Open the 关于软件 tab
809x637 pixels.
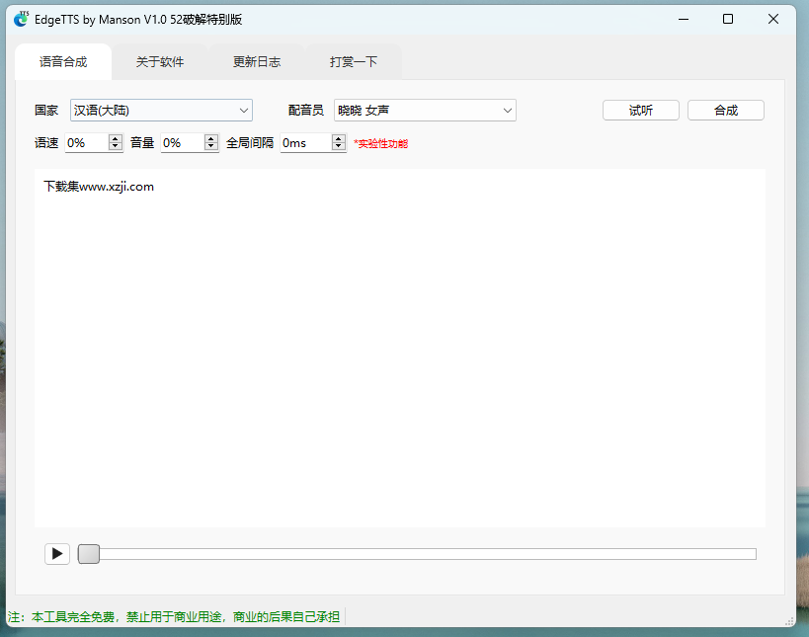[x=160, y=62]
